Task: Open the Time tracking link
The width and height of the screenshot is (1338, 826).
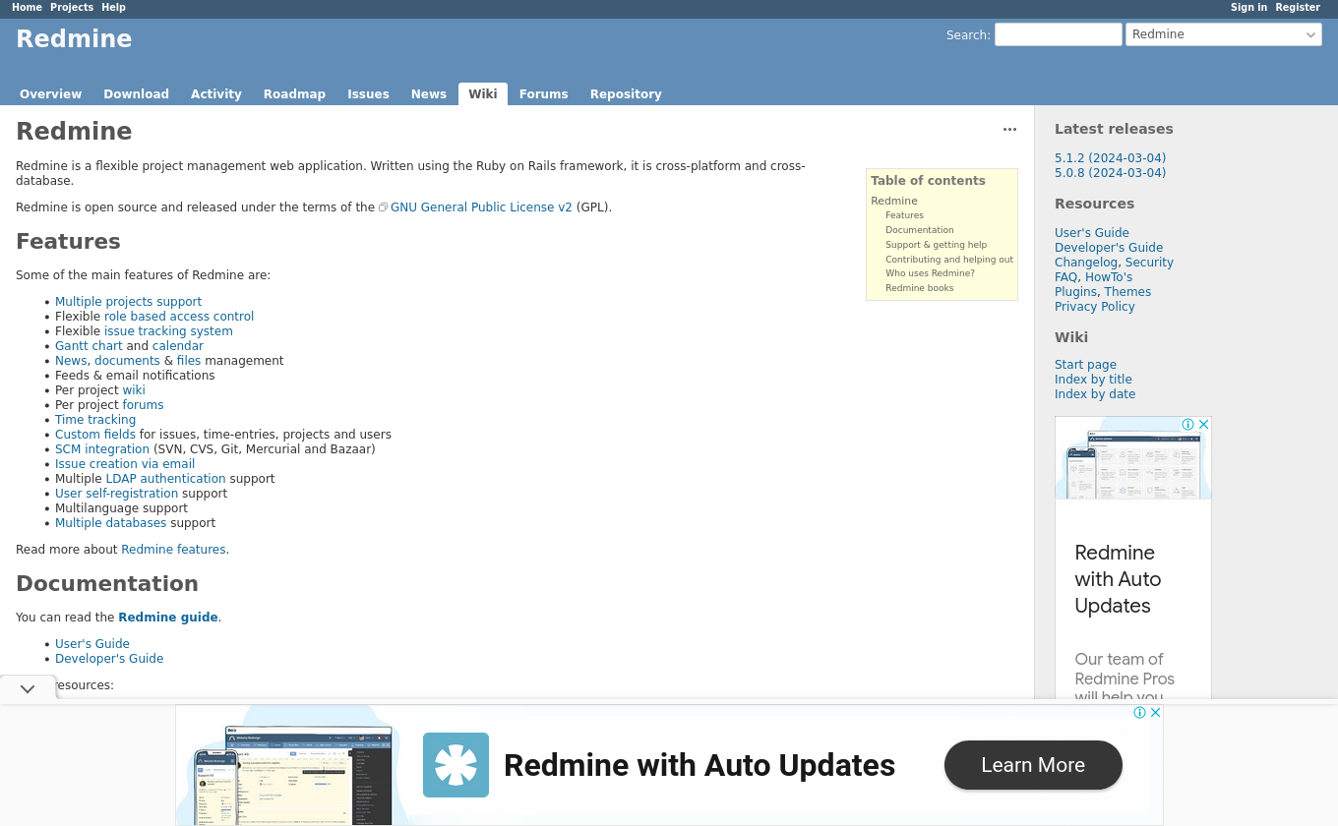Action: [x=95, y=420]
